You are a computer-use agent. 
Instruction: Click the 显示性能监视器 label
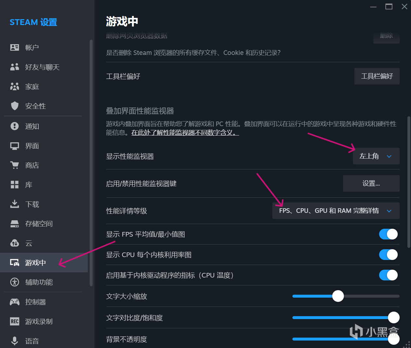(130, 156)
